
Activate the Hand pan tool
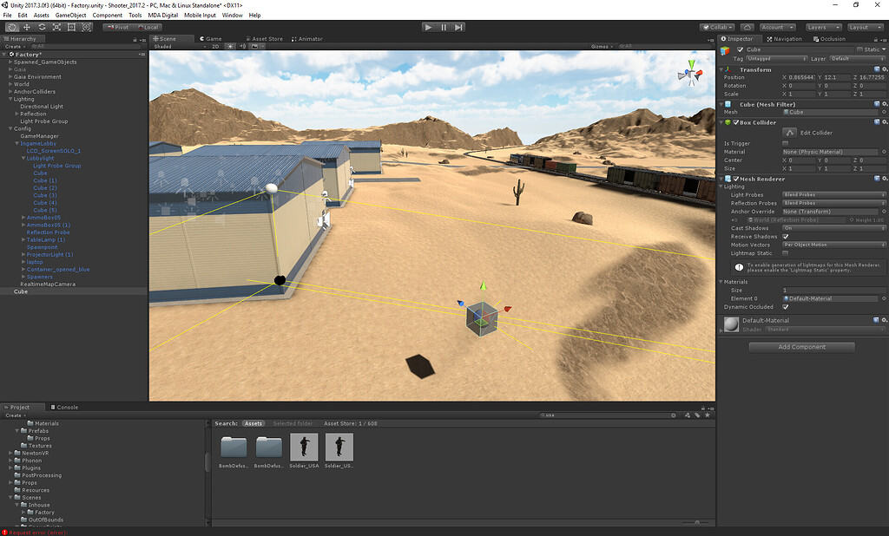tap(12, 27)
